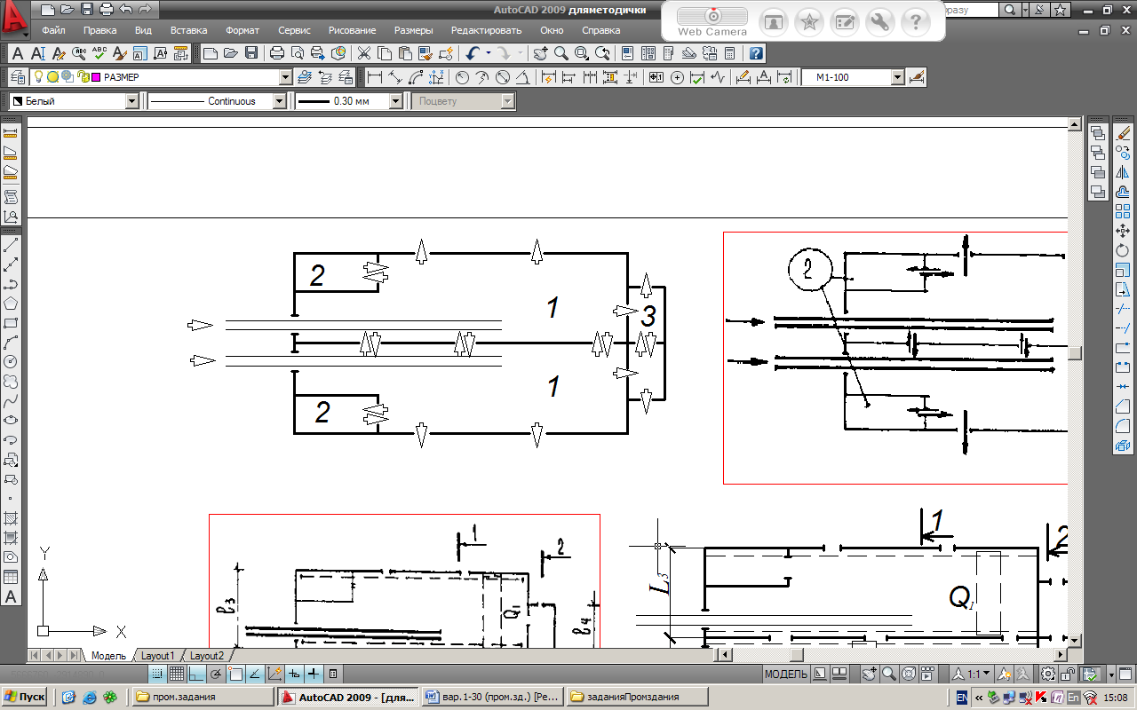Select the Multiline Text tool in top toolbar
This screenshot has width=1137, height=710.
click(18, 53)
